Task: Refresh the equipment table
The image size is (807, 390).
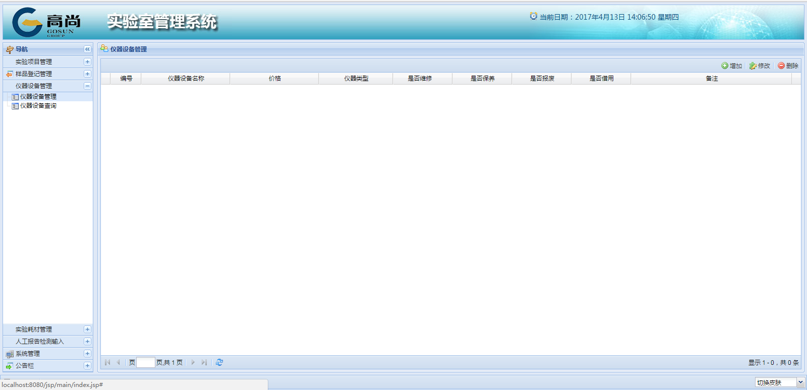Action: [x=219, y=362]
